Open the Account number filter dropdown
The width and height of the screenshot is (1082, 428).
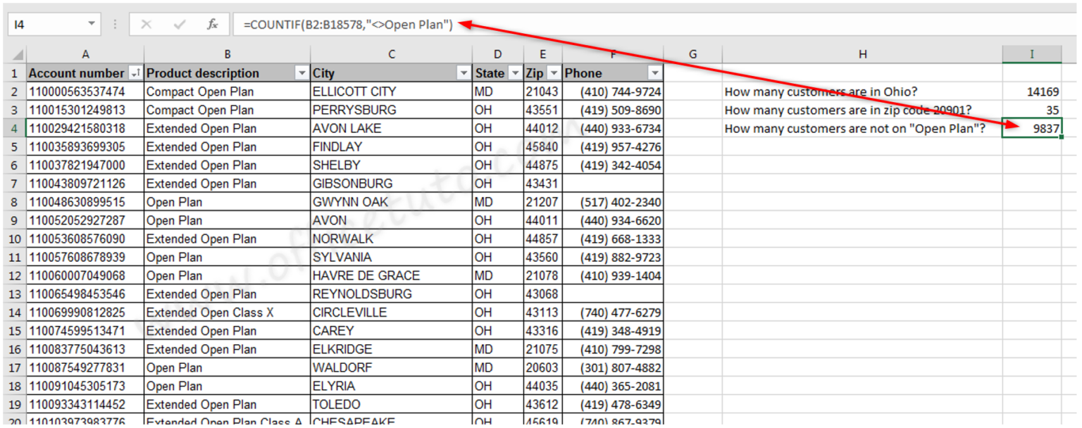pyautogui.click(x=134, y=73)
